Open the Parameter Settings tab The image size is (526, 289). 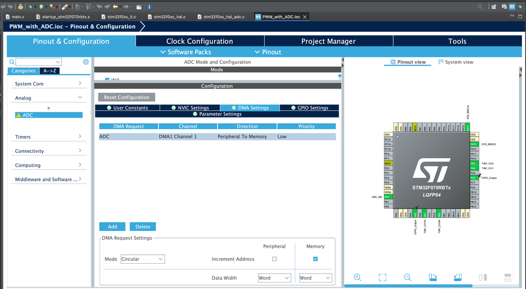click(217, 114)
